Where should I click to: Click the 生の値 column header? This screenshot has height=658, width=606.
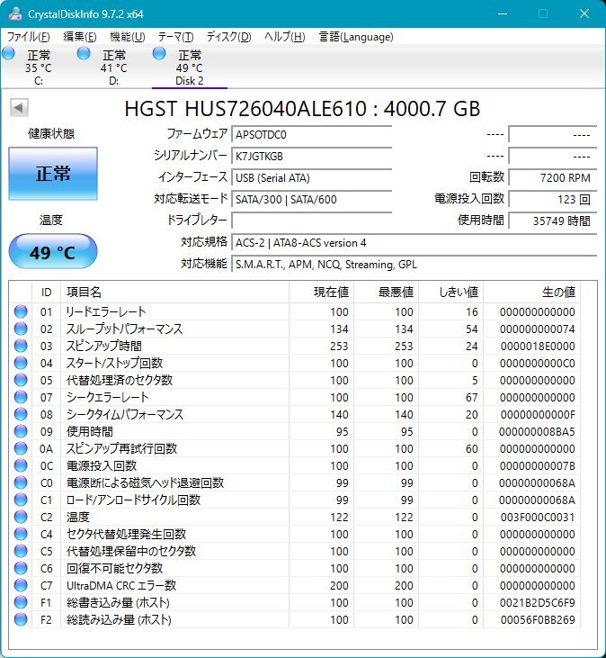pos(531,292)
